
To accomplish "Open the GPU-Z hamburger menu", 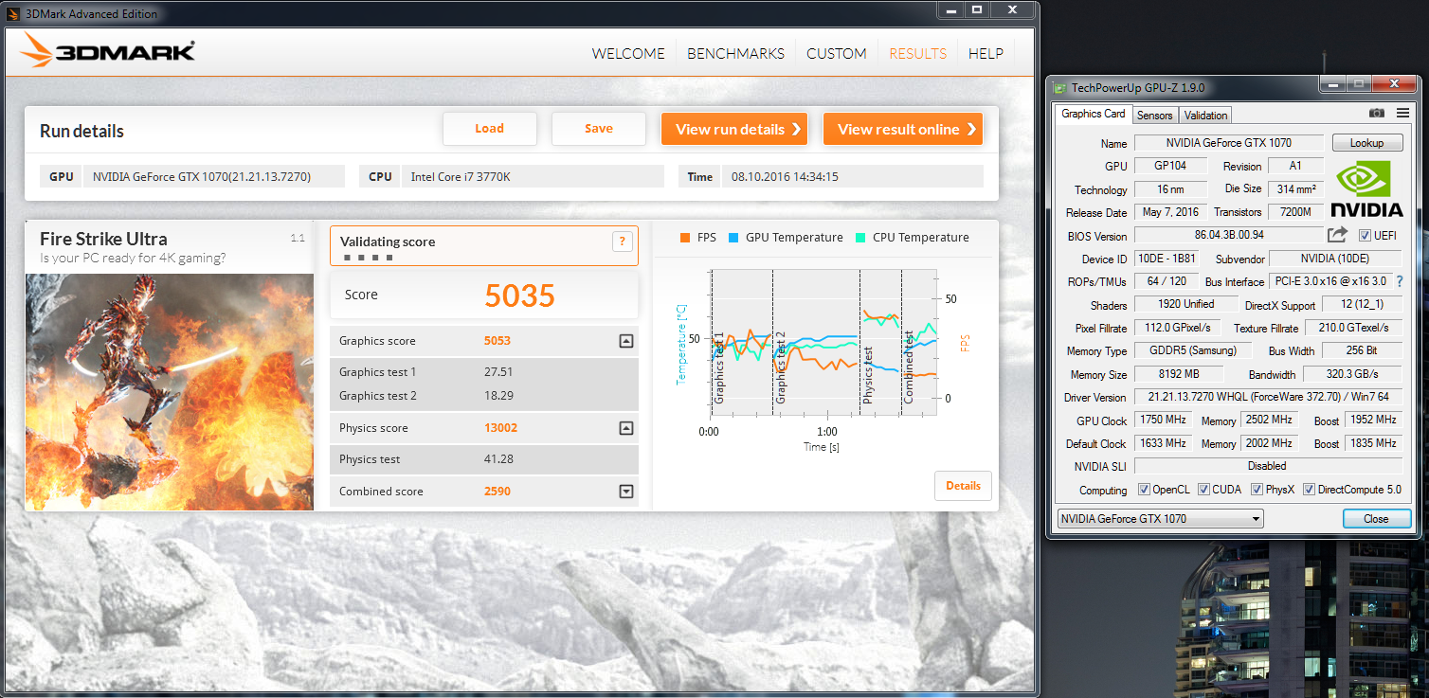I will pyautogui.click(x=1402, y=114).
